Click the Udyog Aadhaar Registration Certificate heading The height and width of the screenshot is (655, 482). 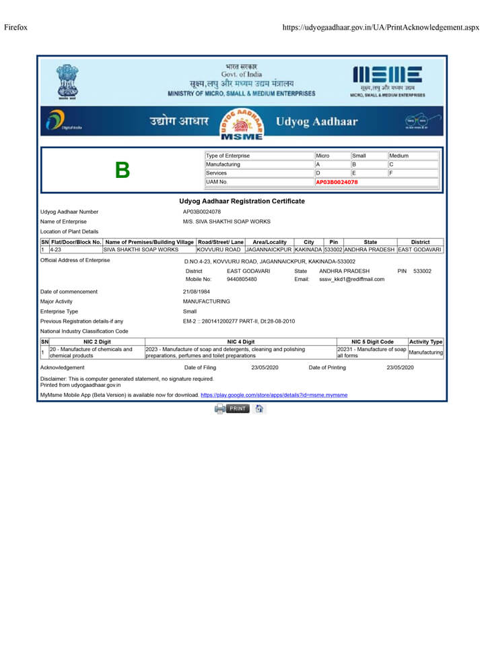[242, 201]
